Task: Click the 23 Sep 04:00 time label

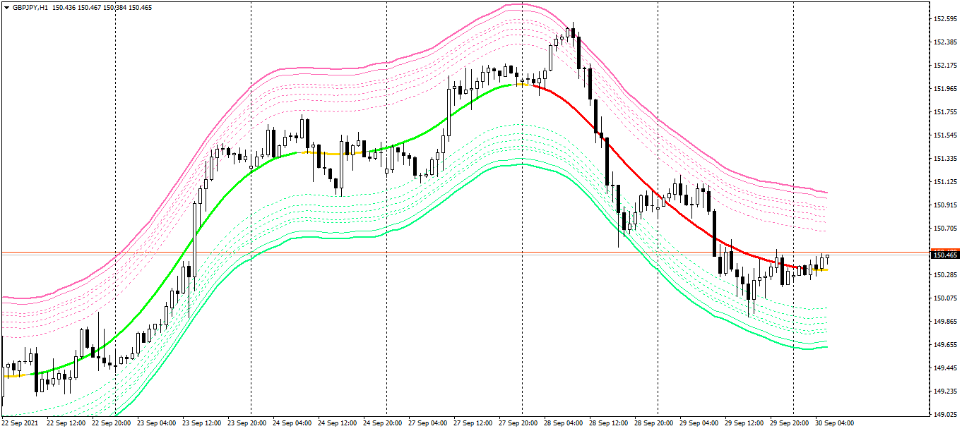Action: (x=156, y=423)
